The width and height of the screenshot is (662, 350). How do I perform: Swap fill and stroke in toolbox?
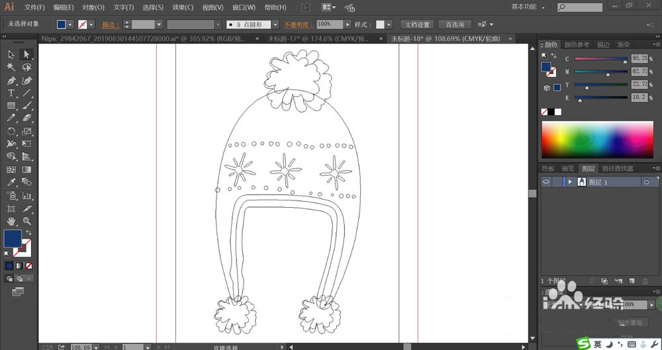28,233
